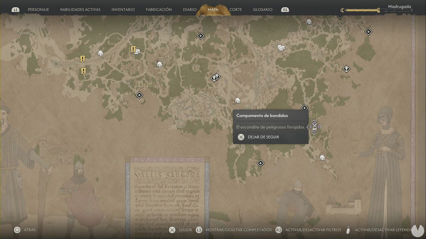Open the PERSONAJE tab
This screenshot has width=426, height=239.
[x=38, y=10]
